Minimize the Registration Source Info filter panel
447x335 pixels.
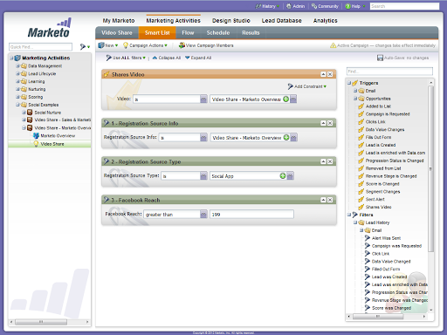tap(323, 123)
